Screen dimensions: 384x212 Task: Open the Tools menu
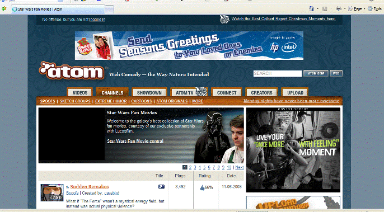pyautogui.click(x=374, y=9)
